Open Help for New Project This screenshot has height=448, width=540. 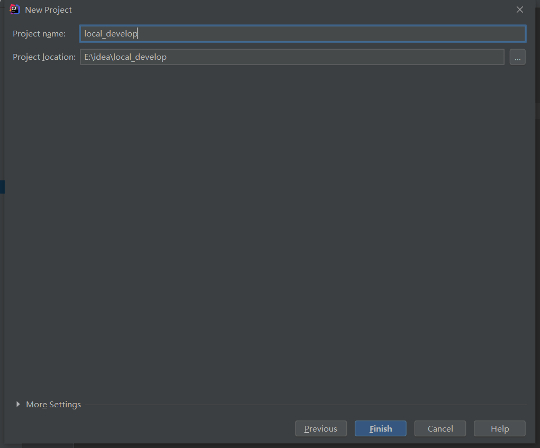coord(500,428)
